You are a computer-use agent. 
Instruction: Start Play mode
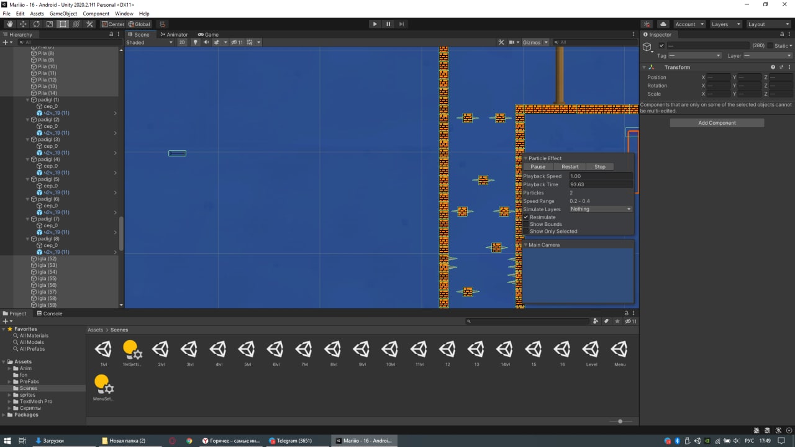click(375, 24)
